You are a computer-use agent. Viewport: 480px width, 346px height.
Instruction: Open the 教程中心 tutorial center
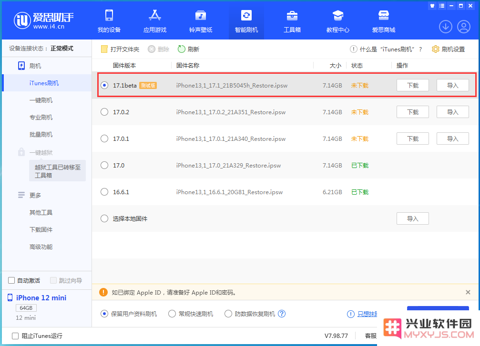[x=337, y=21]
